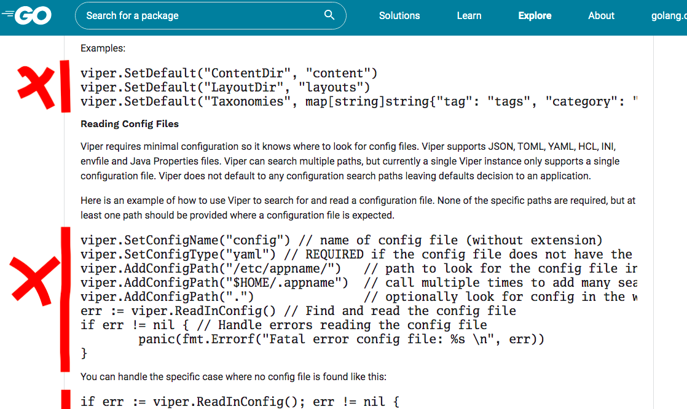The width and height of the screenshot is (687, 409).
Task: Click the search magnifying glass icon
Action: coord(329,15)
